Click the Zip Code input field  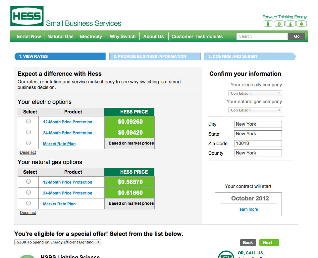pyautogui.click(x=258, y=143)
